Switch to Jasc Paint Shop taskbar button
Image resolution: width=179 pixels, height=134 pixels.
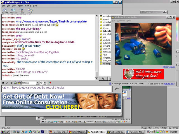pos(58,132)
